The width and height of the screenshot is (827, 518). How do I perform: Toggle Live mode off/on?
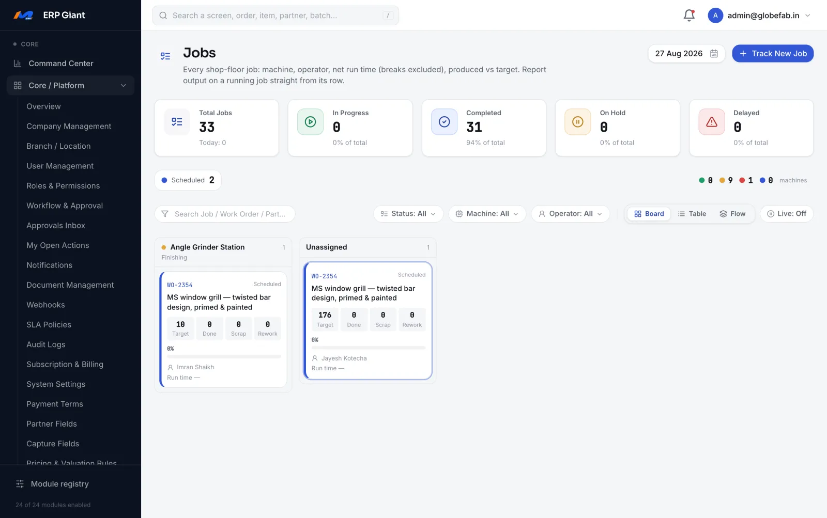(x=786, y=214)
